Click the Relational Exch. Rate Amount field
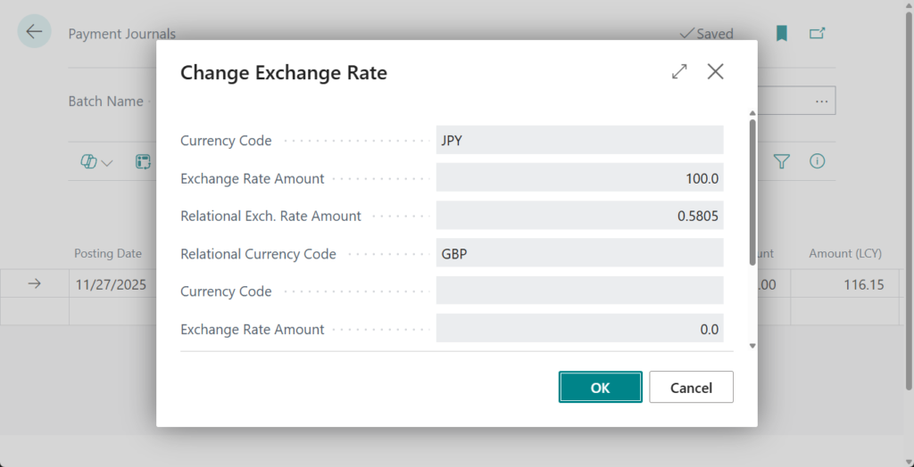 (x=579, y=216)
